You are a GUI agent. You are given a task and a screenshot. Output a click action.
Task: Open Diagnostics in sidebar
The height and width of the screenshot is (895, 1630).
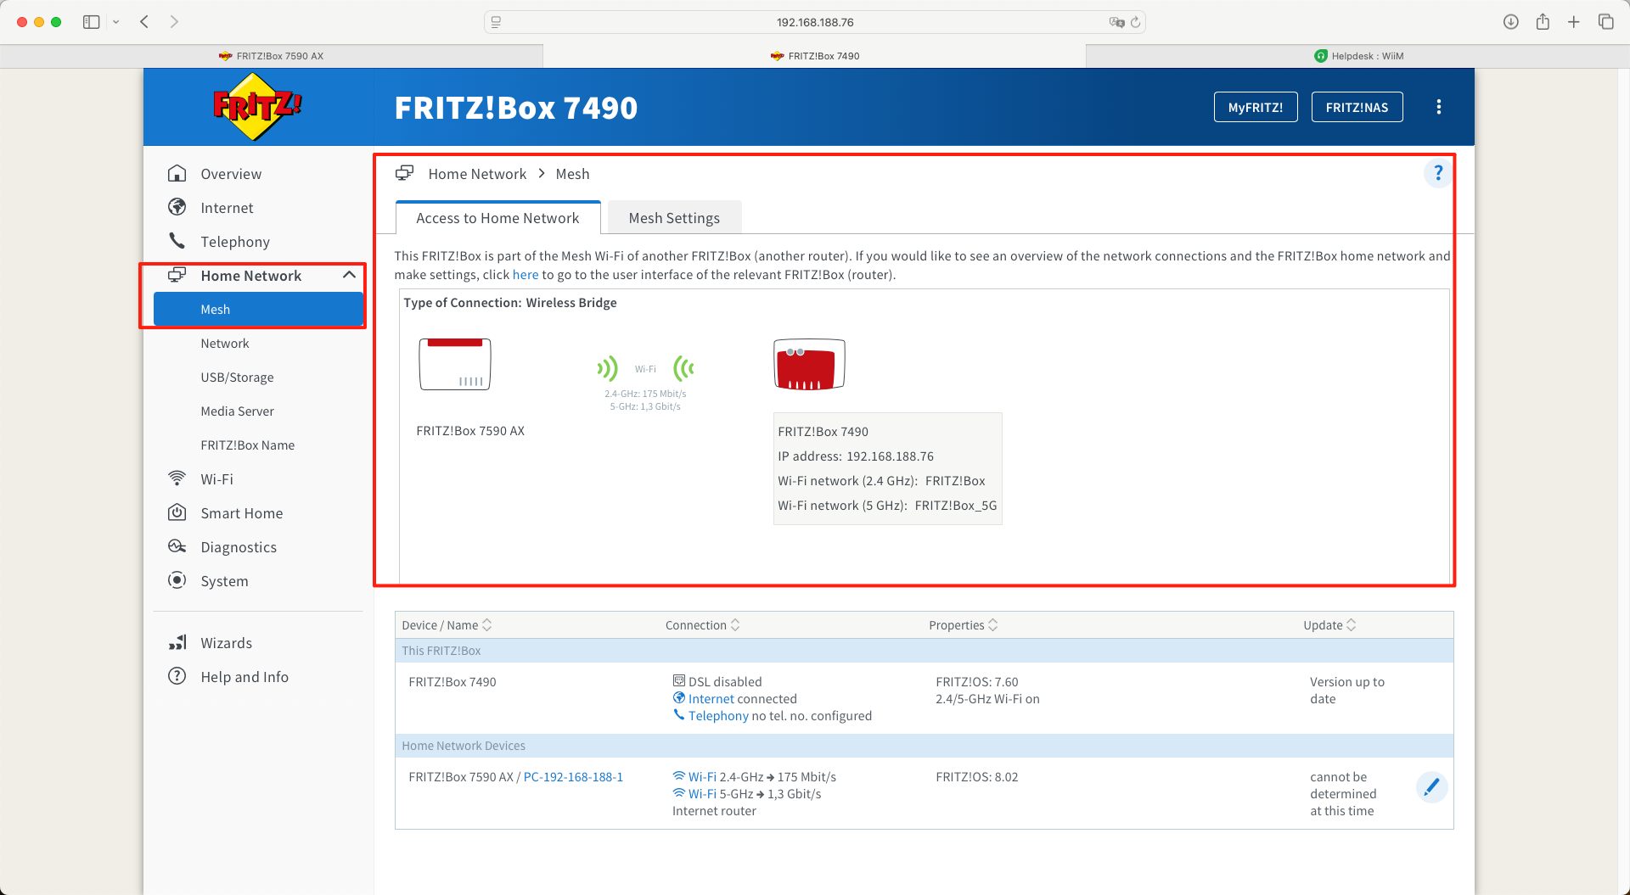coord(239,546)
